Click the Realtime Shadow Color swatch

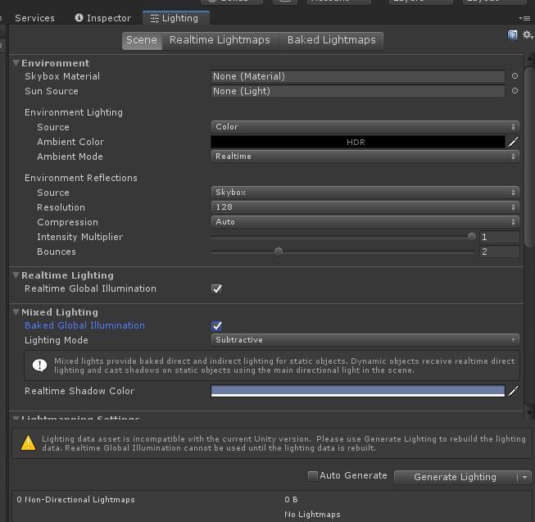[x=357, y=391]
